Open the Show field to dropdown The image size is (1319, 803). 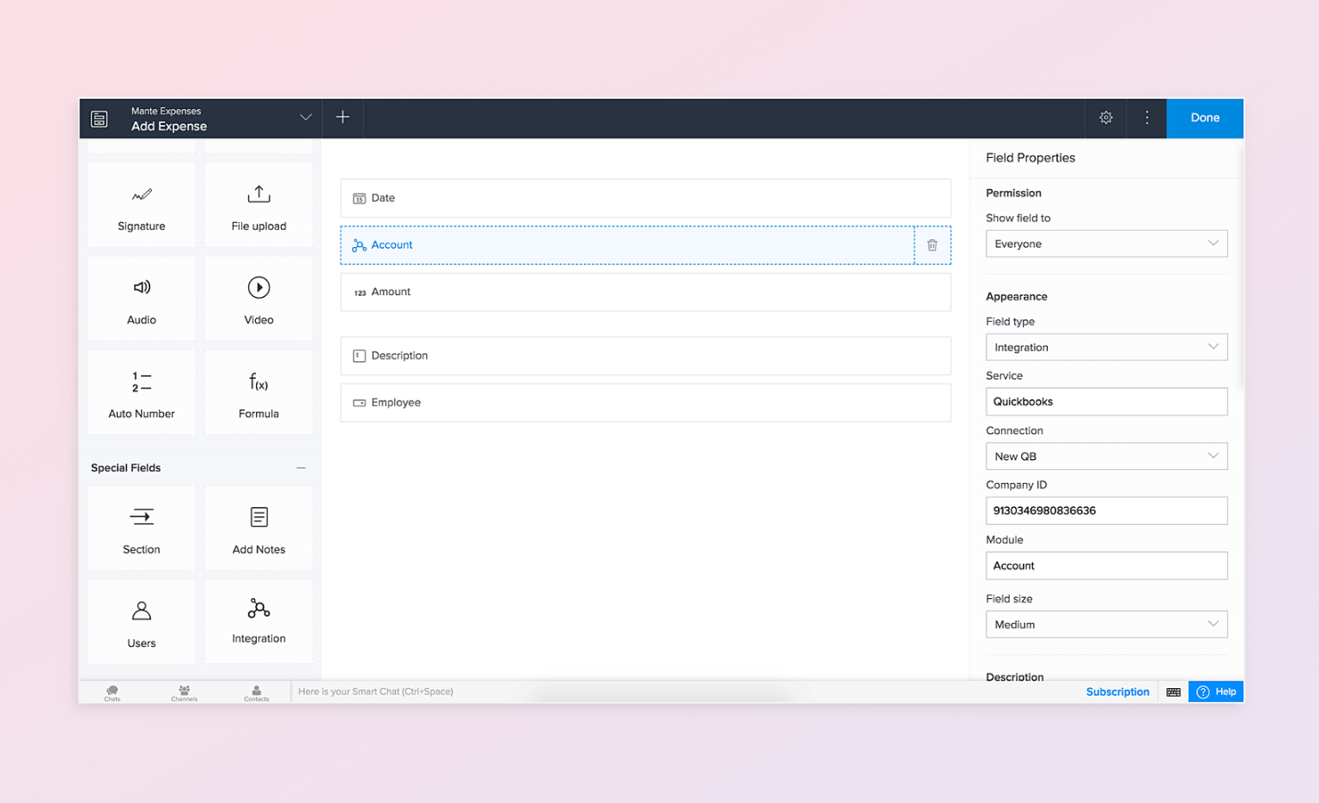tap(1106, 244)
